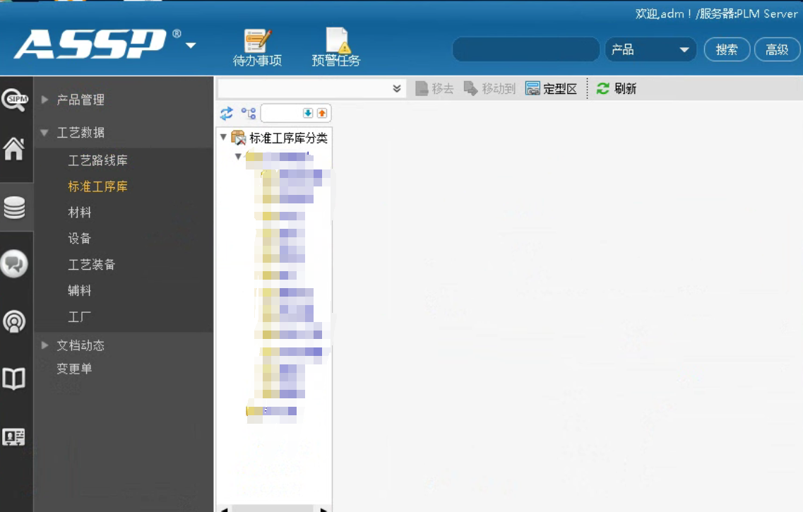The height and width of the screenshot is (512, 803).
Task: Open the 定型区 toolbar button
Action: tap(551, 88)
